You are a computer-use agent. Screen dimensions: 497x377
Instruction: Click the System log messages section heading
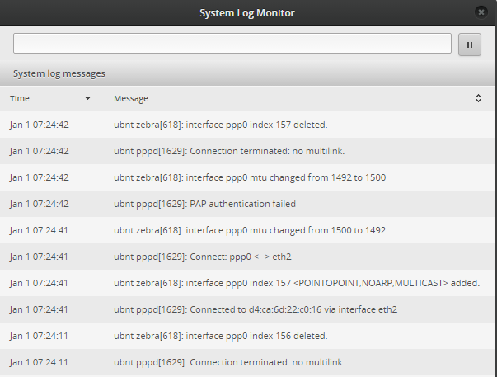(59, 73)
